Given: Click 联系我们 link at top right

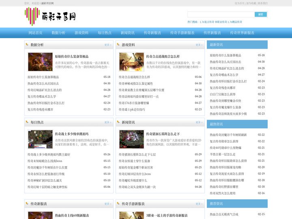Looking at the screenshot, I should click(x=263, y=3).
